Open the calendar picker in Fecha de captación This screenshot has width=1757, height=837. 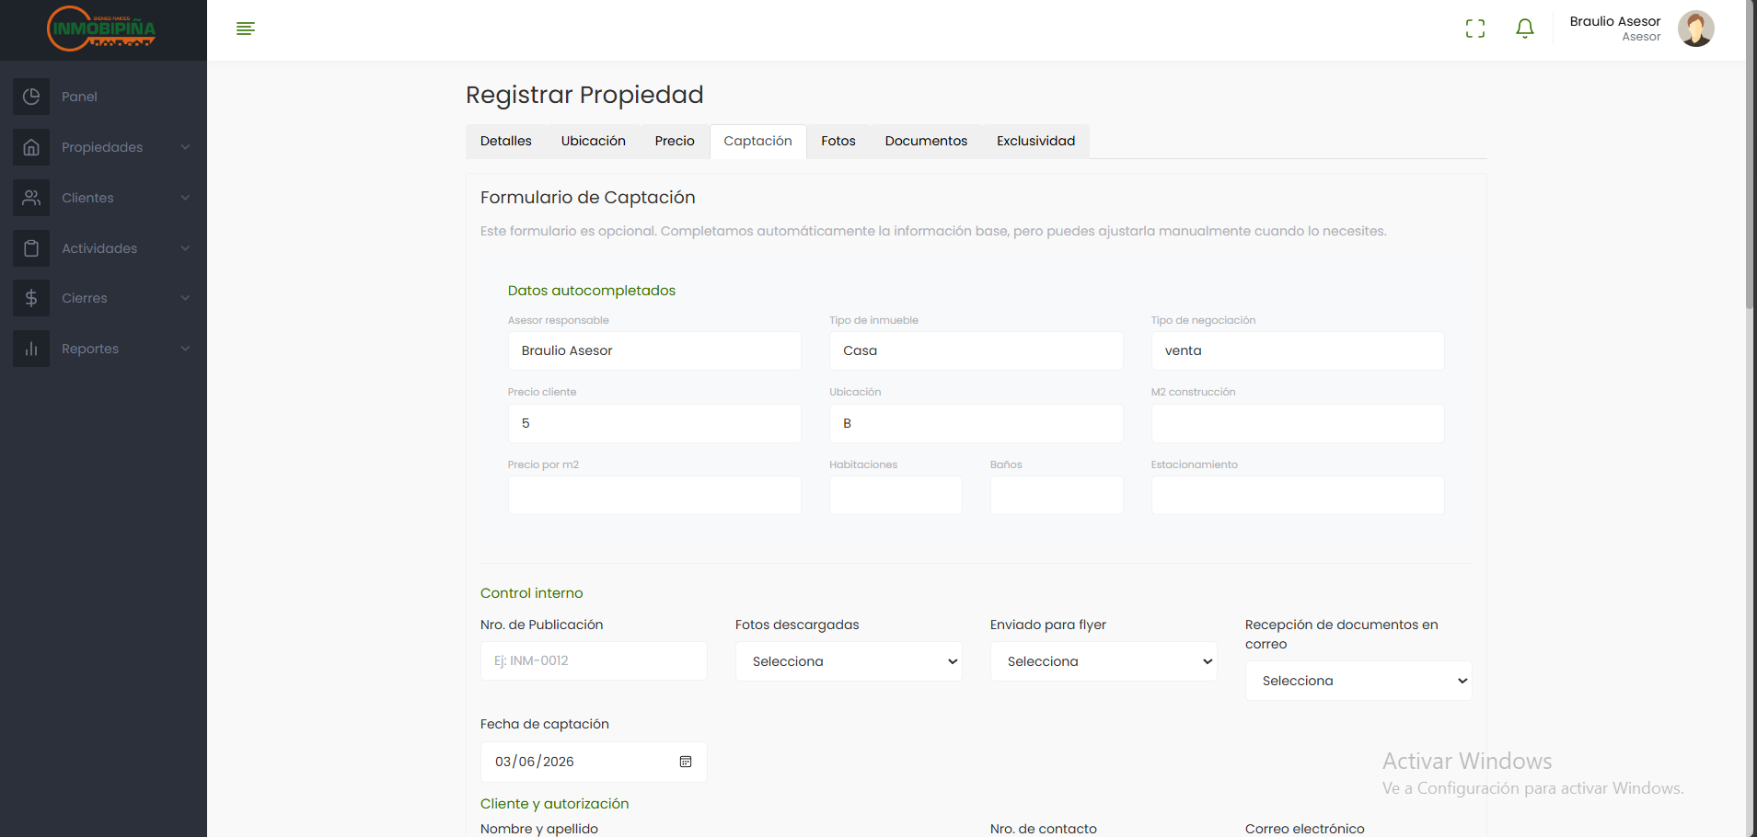pyautogui.click(x=686, y=762)
